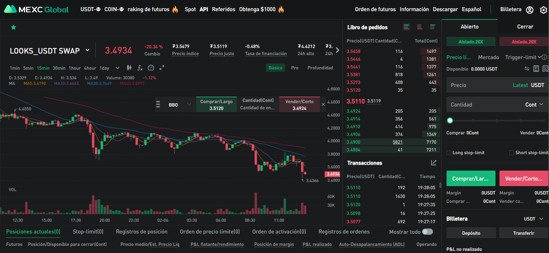This screenshot has height=253, width=549.
Task: Click the info icon next to Trigger-limit
Action: point(544,57)
